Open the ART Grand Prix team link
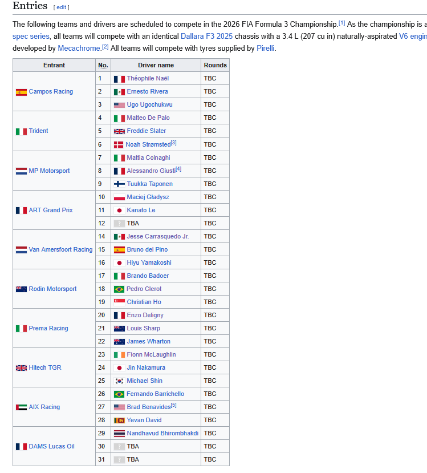This screenshot has width=427, height=473. (x=51, y=210)
